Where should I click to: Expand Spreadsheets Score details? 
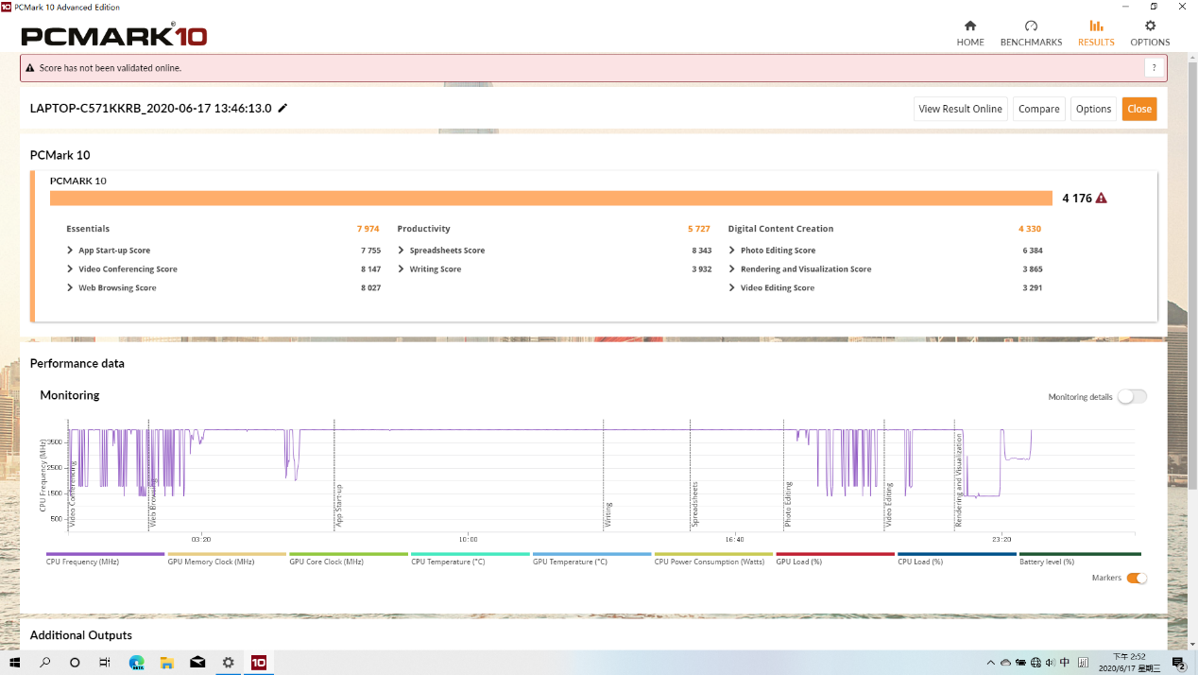coord(402,251)
